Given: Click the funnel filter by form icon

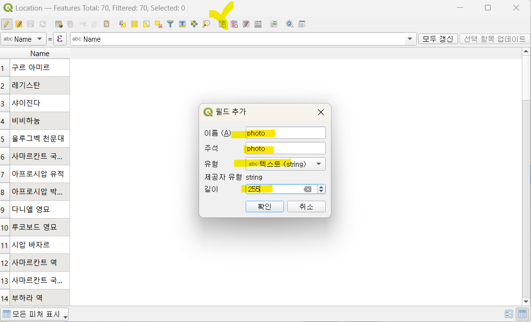Looking at the screenshot, I should 170,24.
